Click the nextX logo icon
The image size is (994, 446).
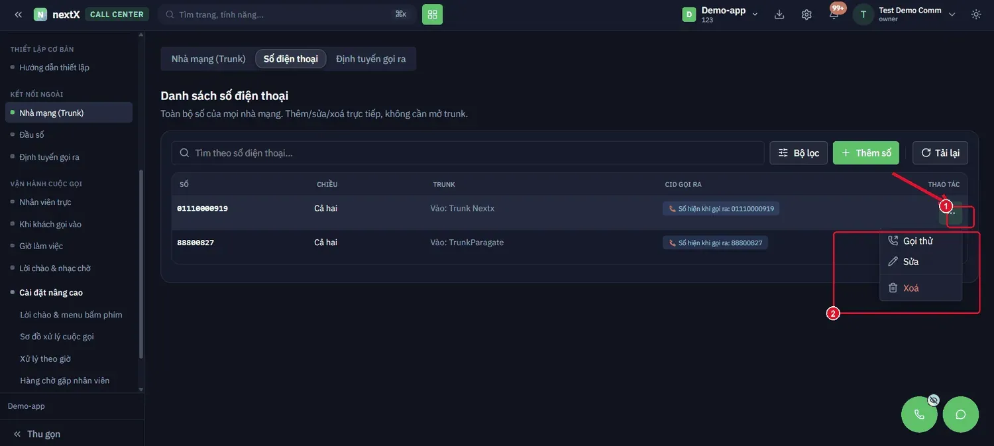[40, 15]
